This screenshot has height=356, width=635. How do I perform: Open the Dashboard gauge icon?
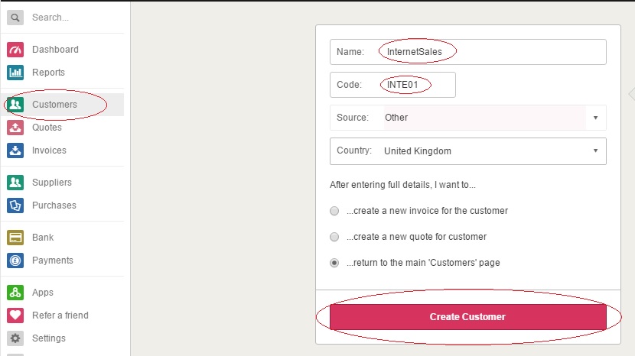(15, 50)
